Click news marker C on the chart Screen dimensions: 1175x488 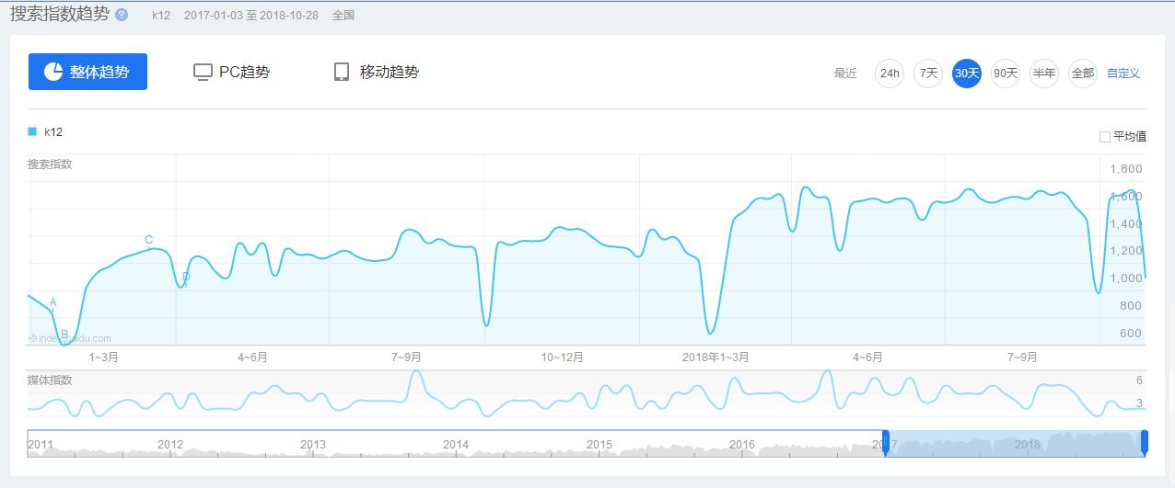point(148,241)
